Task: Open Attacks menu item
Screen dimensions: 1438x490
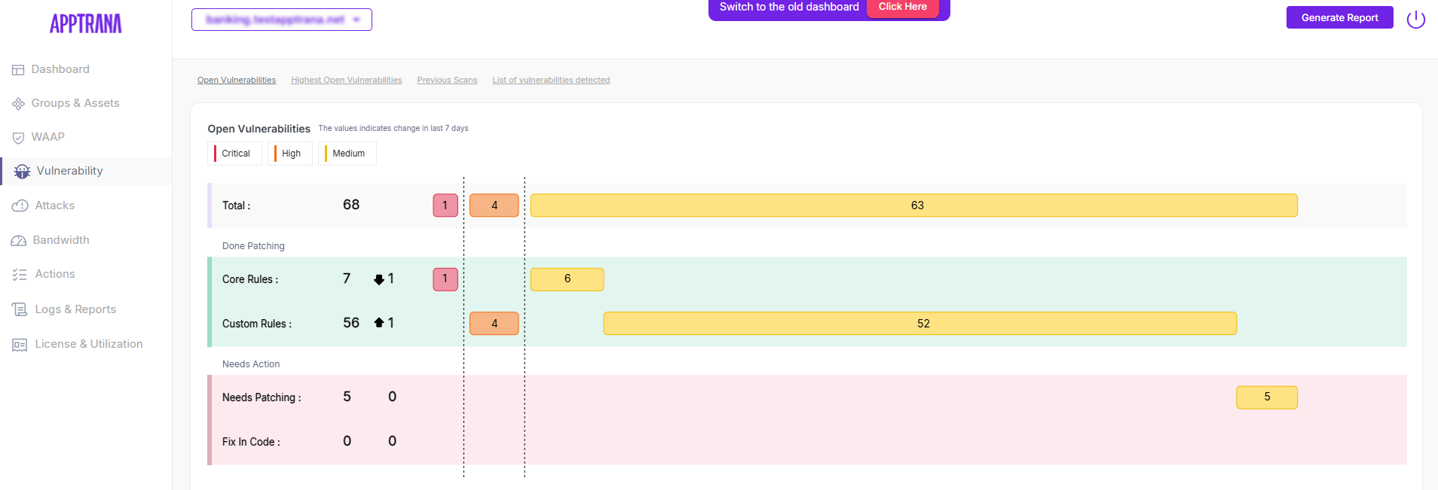Action: click(x=55, y=205)
